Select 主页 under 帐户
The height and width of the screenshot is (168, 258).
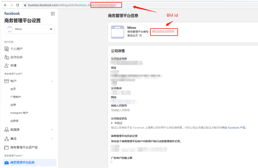pos(13,89)
